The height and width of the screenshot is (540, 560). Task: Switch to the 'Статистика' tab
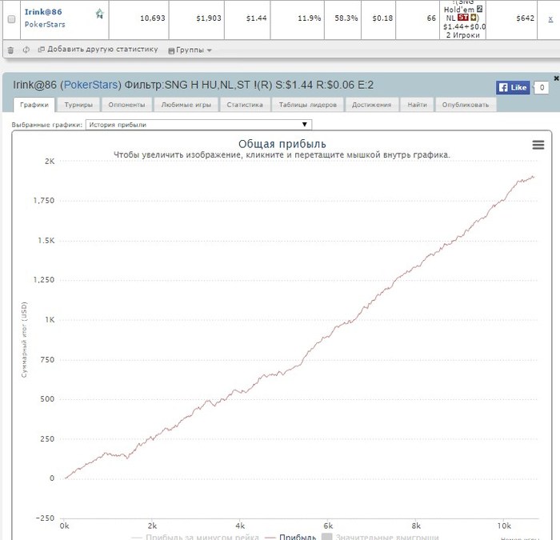(x=245, y=105)
